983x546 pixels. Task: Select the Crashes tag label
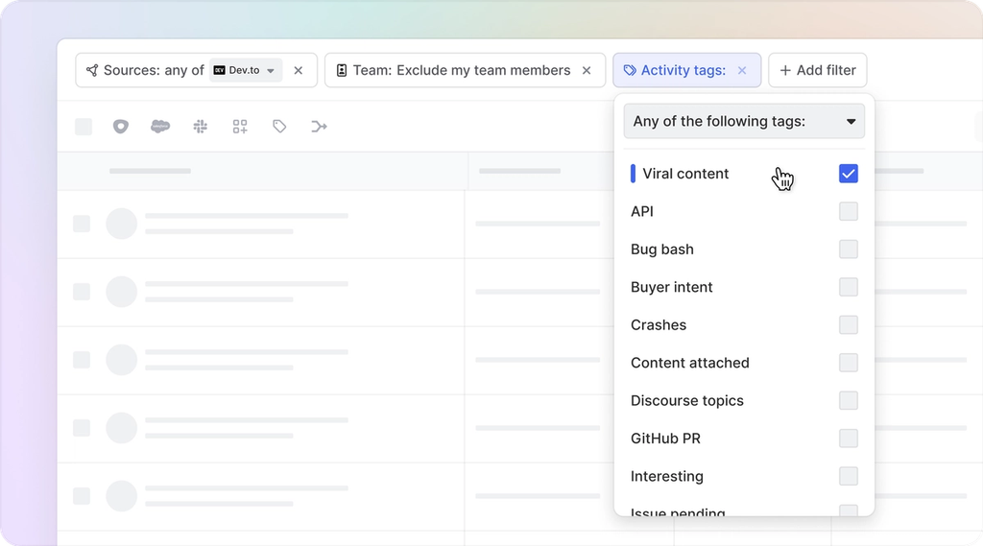[x=659, y=324]
